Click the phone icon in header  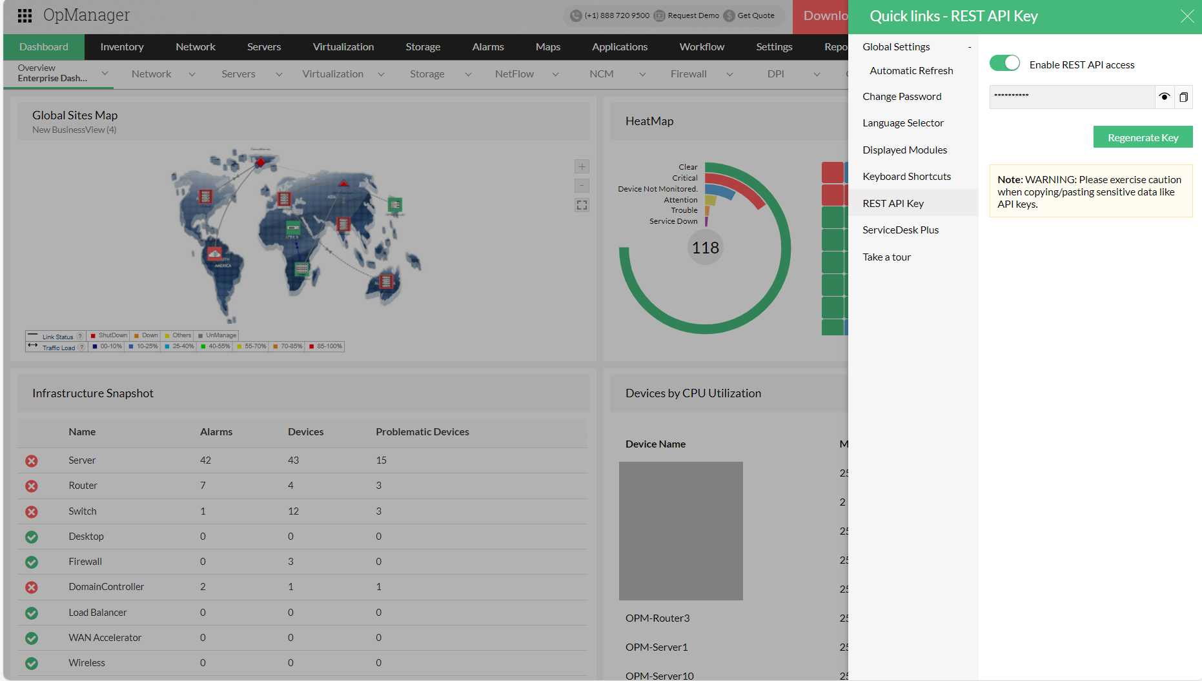576,15
